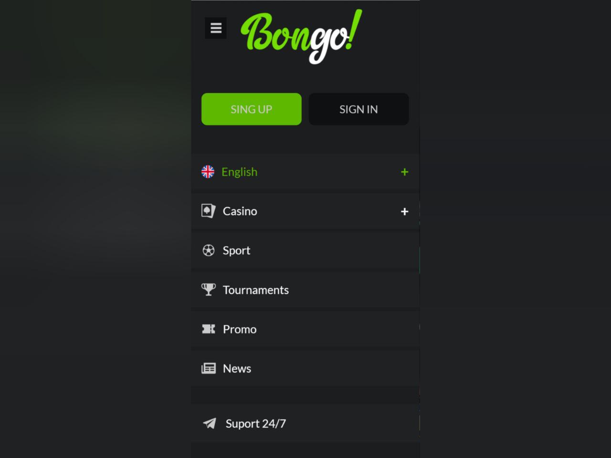Click the Promo ticket icon

[x=209, y=329]
